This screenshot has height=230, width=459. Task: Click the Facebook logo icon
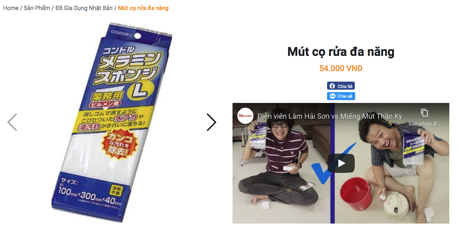pyautogui.click(x=332, y=86)
